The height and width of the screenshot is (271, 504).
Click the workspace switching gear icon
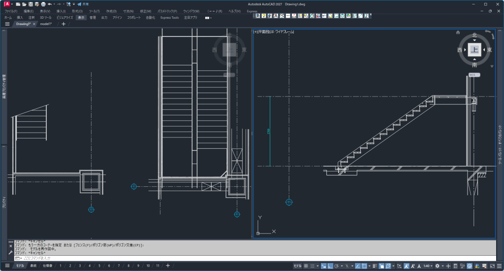tap(437, 266)
